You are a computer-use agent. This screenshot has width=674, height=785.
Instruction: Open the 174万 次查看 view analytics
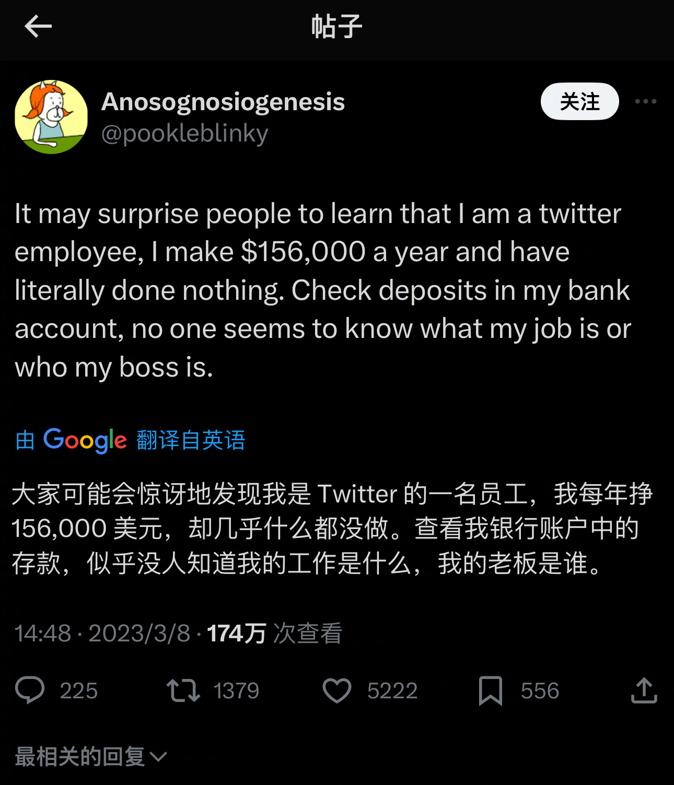[274, 633]
